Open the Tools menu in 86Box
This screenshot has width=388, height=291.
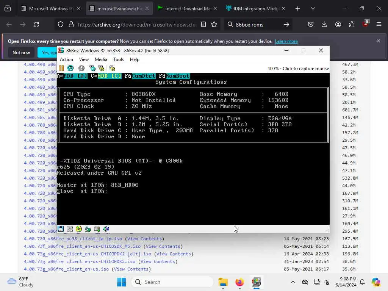119,59
